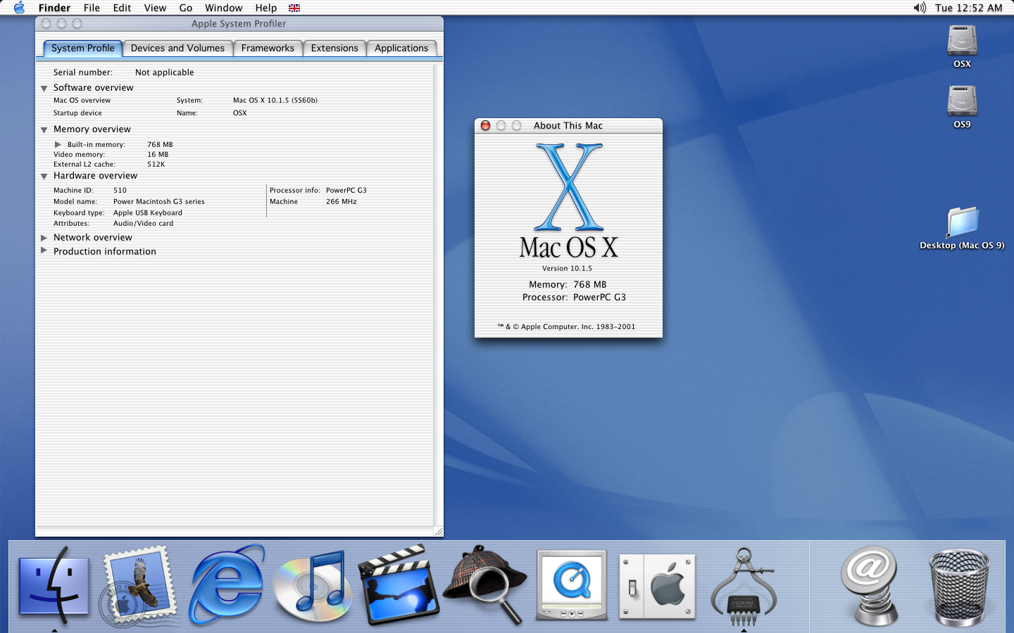Click the About This Mac title bar
1014x633 pixels.
[x=568, y=125]
